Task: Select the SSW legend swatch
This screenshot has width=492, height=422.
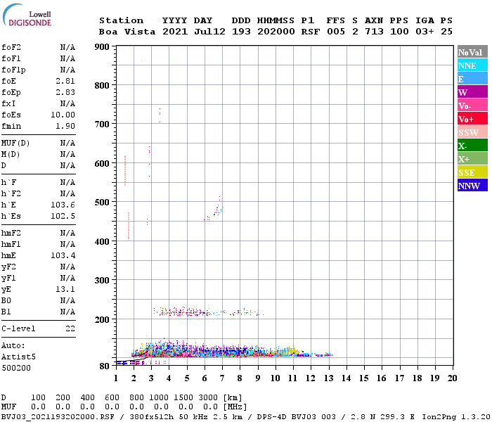Action: 472,132
